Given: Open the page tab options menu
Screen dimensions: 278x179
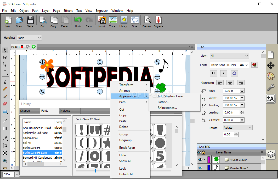Looking at the screenshot, I should tap(191, 47).
